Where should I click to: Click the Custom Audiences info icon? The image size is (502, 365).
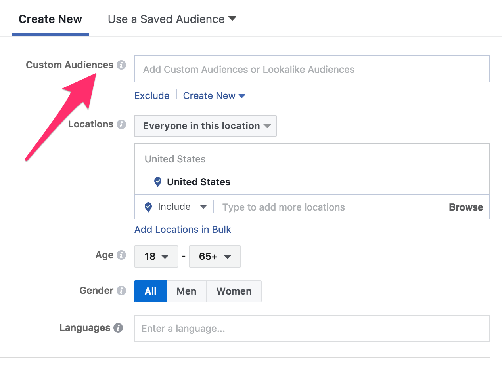click(x=122, y=65)
